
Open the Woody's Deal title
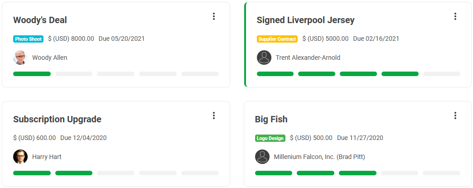40,20
